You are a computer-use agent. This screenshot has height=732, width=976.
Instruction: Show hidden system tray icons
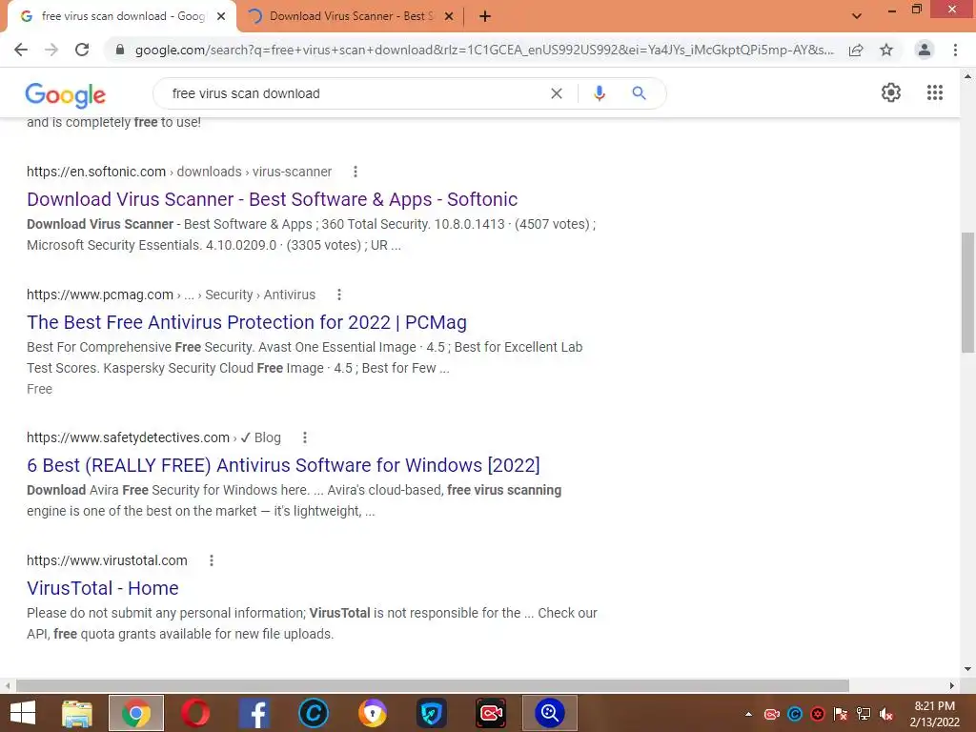tap(748, 714)
